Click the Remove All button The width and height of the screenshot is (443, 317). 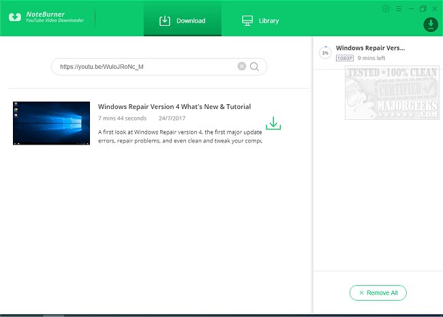coord(378,292)
